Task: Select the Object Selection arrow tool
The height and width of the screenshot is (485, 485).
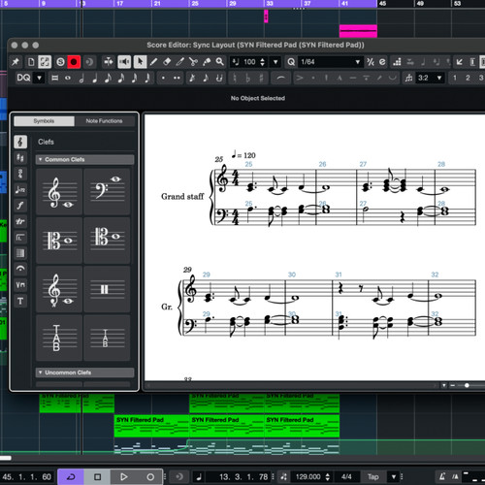Action: [x=140, y=62]
